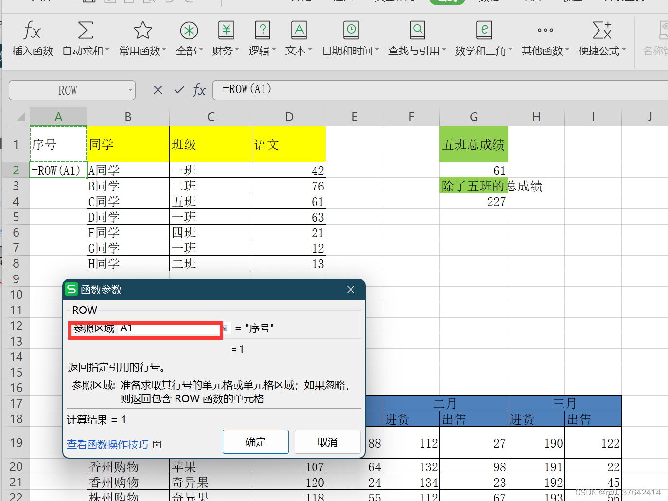Image resolution: width=668 pixels, height=501 pixels.
Task: Select blue header cell 二月
Action: click(445, 403)
